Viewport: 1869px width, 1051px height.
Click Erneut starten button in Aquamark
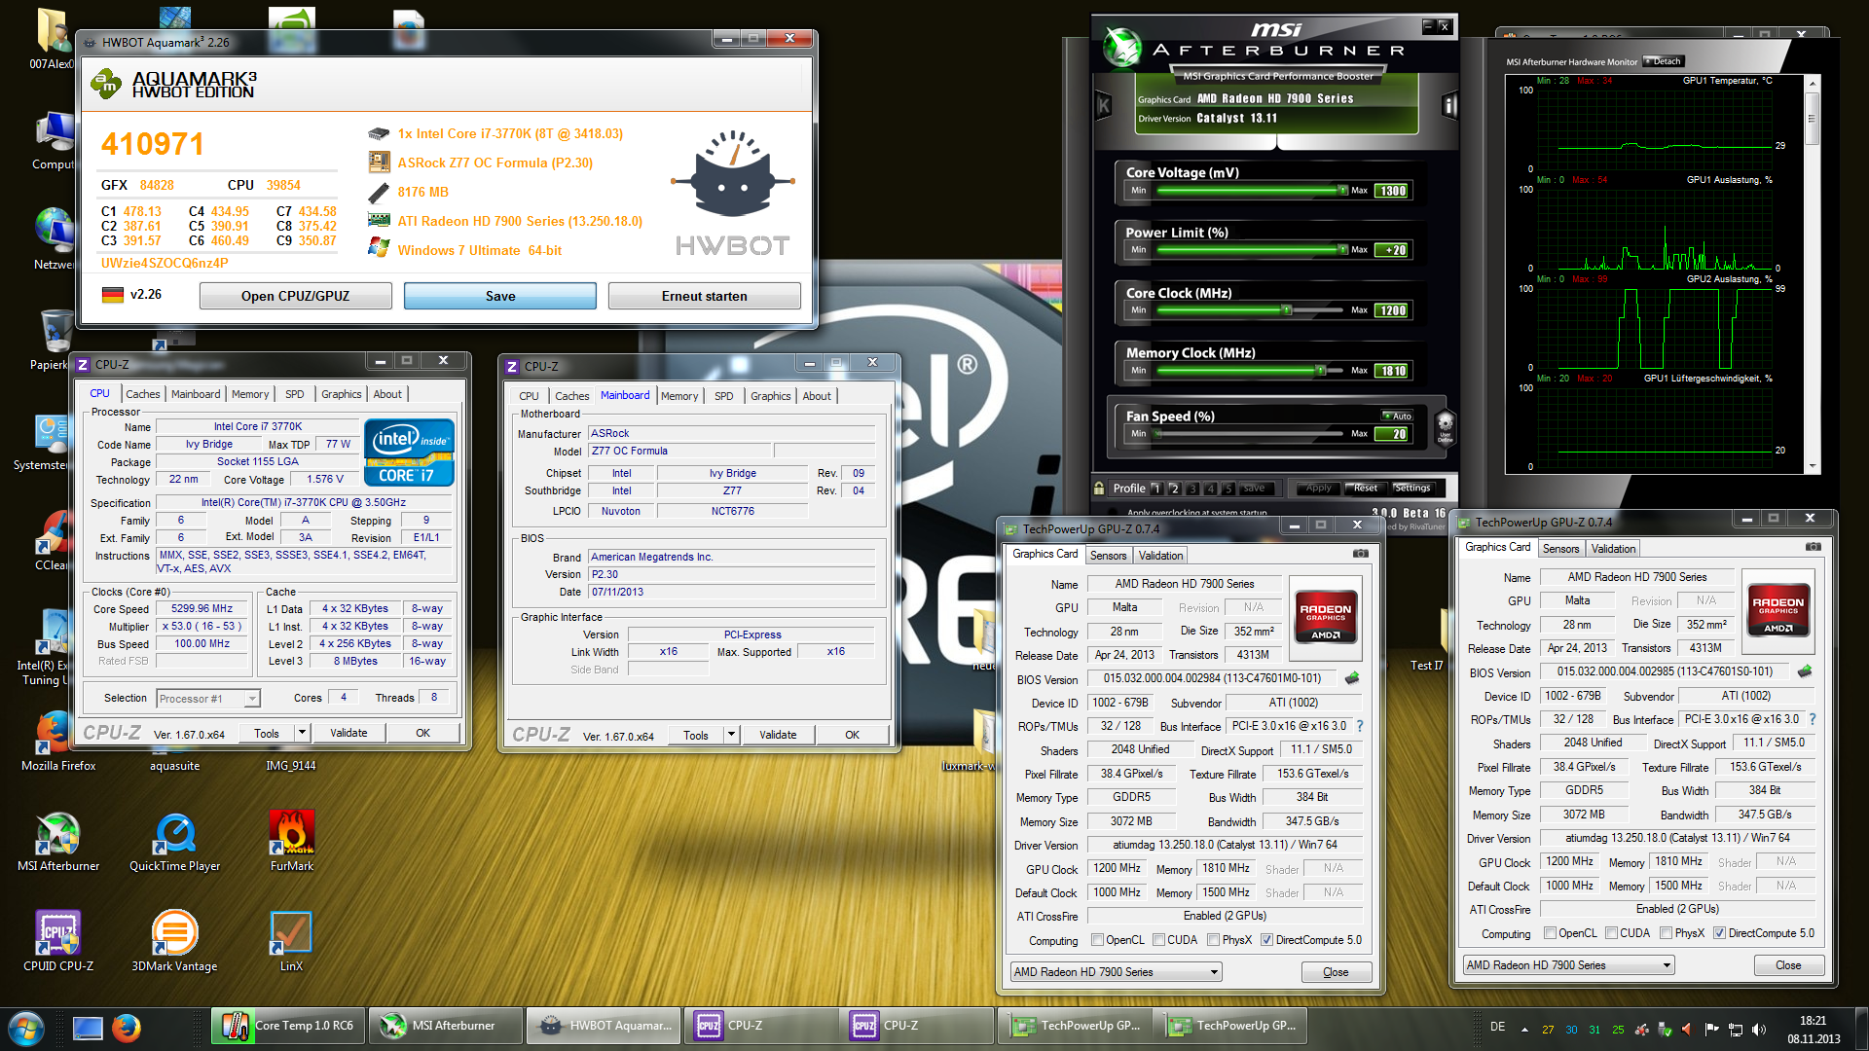pos(705,296)
